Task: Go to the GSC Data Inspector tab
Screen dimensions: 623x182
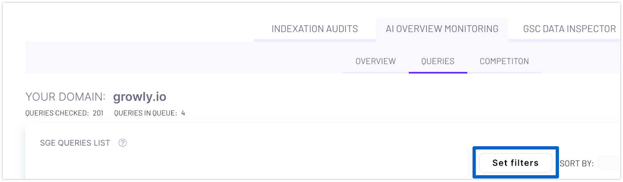Action: tap(569, 29)
